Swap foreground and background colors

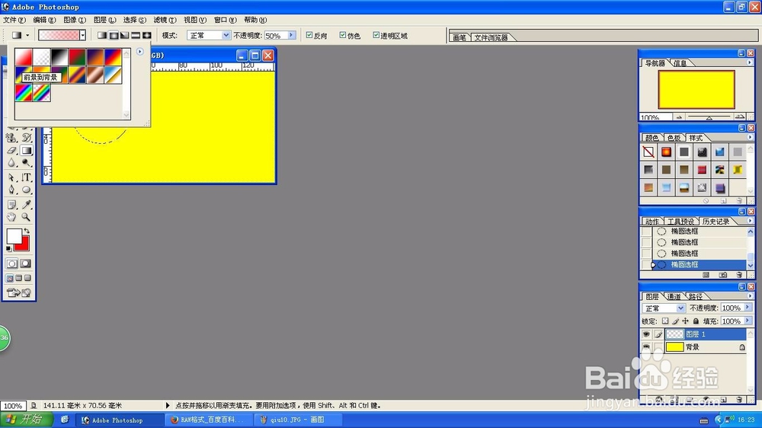click(27, 231)
